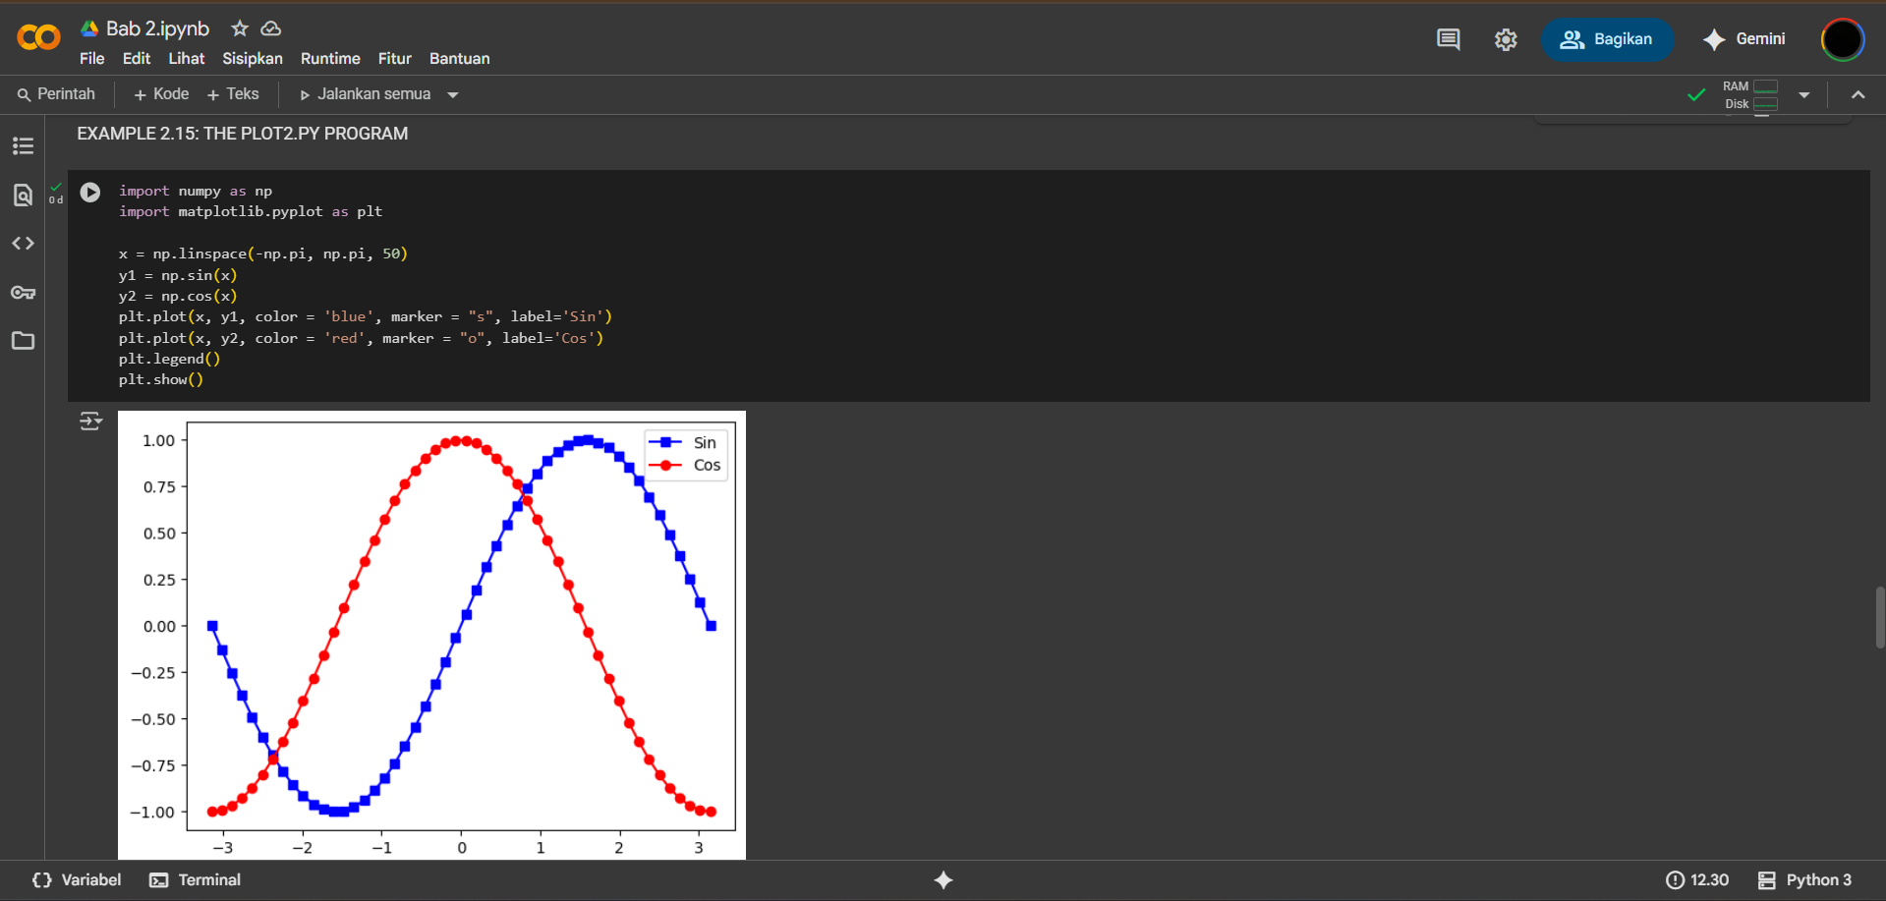Image resolution: width=1886 pixels, height=901 pixels.
Task: Open the table of contents sidebar icon
Action: click(x=23, y=146)
